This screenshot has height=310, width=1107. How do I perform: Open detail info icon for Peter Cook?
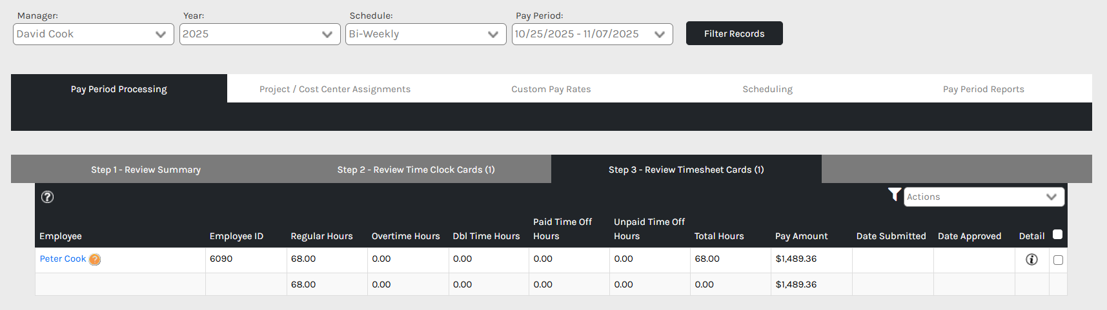[1031, 260]
